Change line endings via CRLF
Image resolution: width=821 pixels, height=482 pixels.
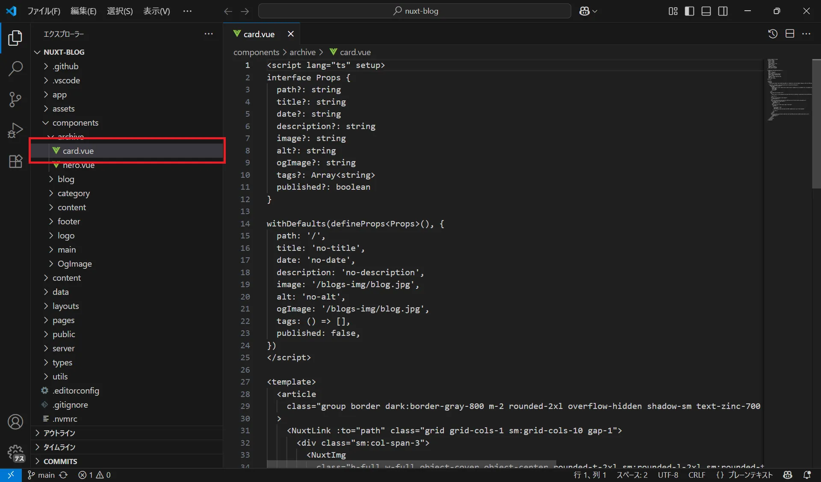pos(697,475)
